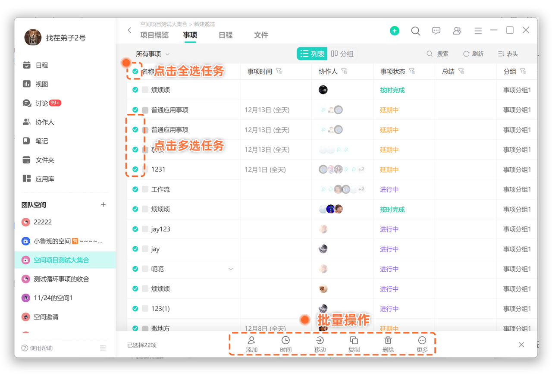Screen dimensions: 552x376
Task: Click the 时间 clock icon in batch bar
Action: tap(285, 341)
